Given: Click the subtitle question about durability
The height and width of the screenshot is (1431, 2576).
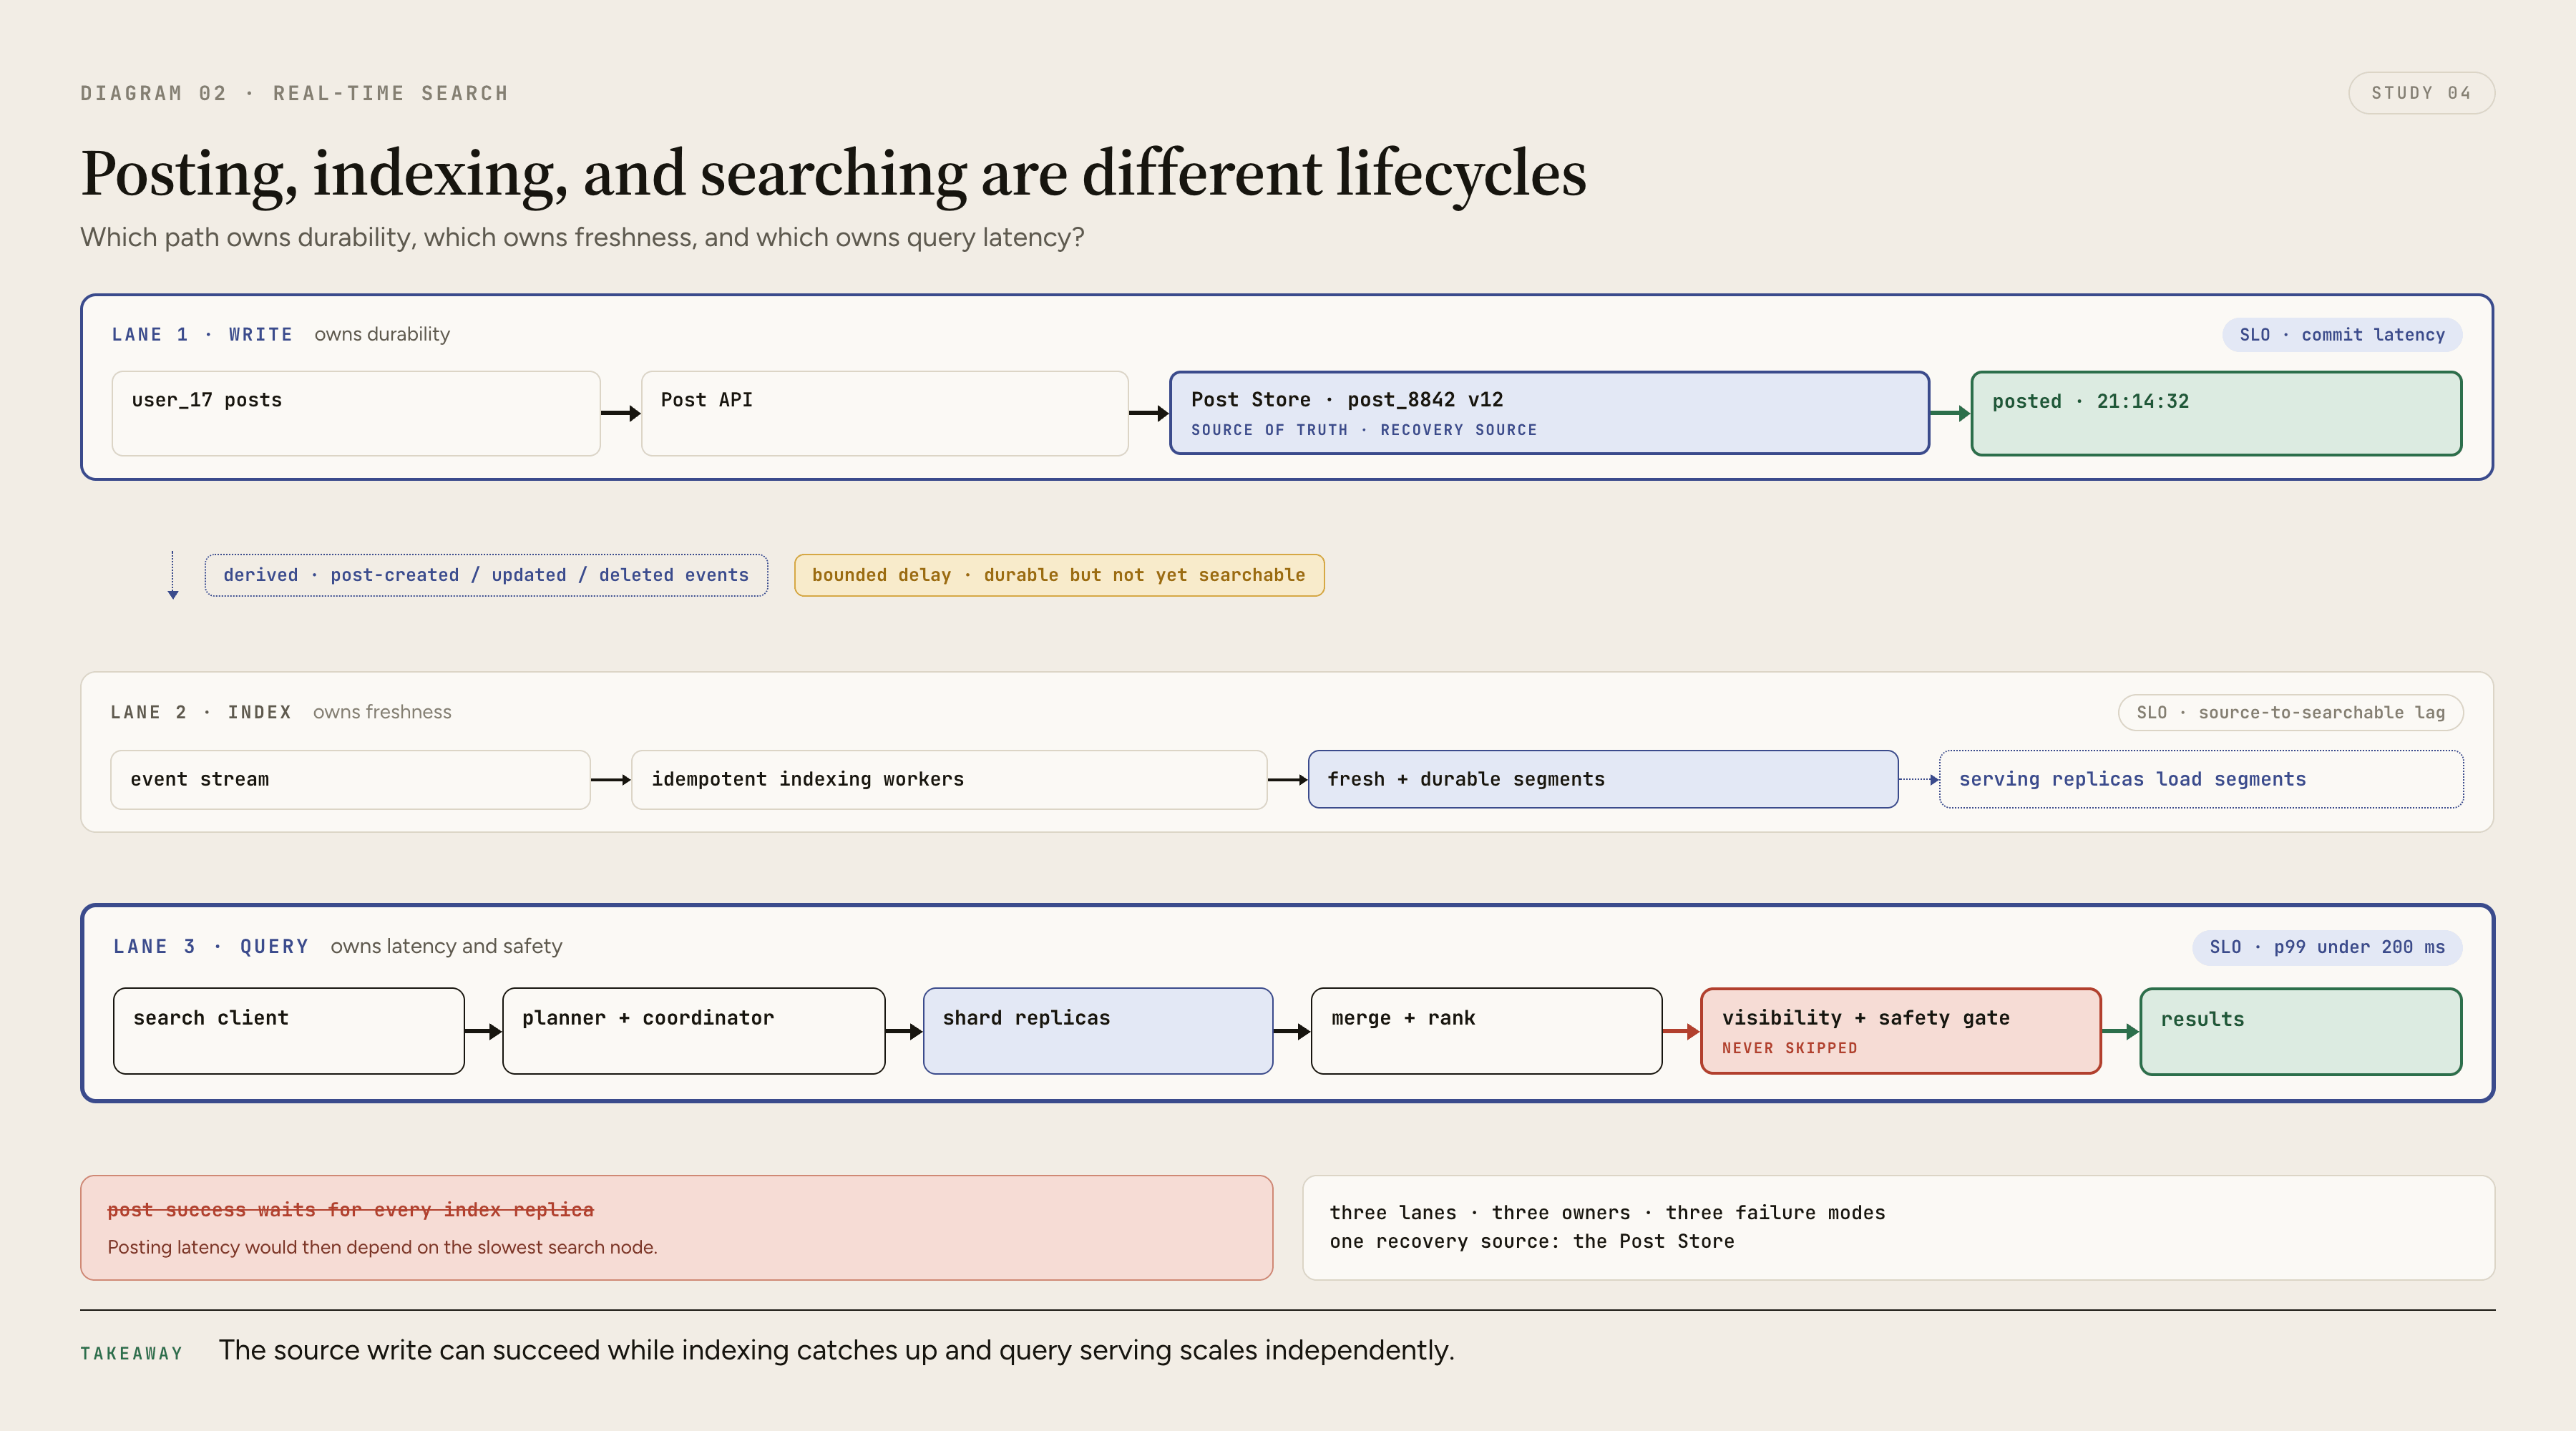Looking at the screenshot, I should coord(582,238).
